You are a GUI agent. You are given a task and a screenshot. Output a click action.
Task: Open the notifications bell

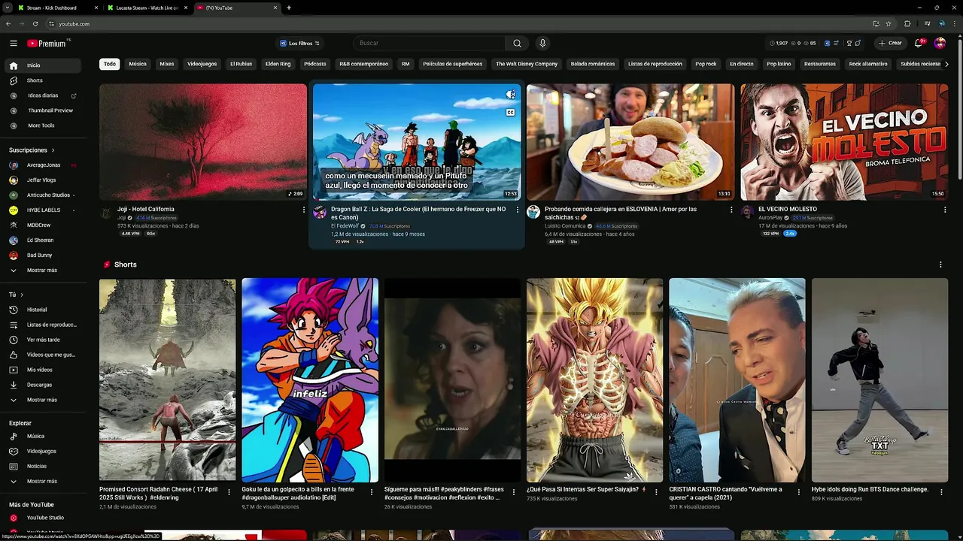919,43
